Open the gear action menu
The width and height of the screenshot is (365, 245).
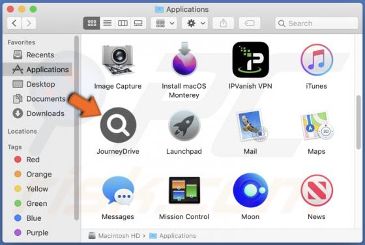[x=195, y=23]
